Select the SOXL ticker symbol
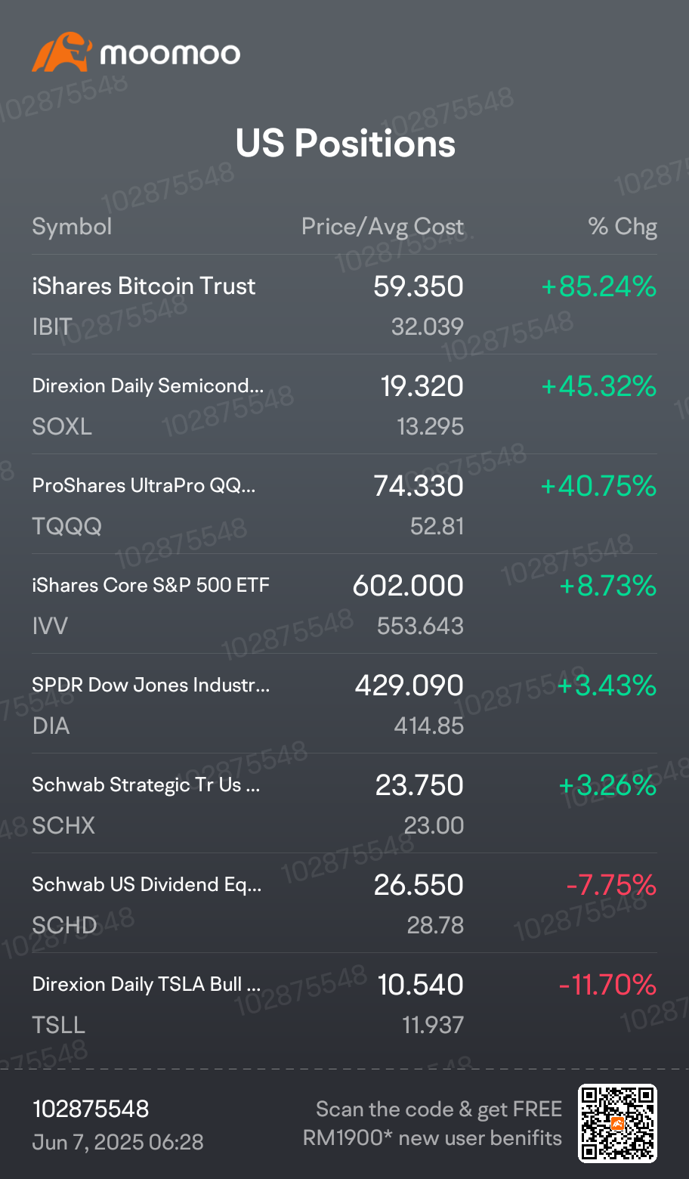Viewport: 689px width, 1179px height. (62, 426)
